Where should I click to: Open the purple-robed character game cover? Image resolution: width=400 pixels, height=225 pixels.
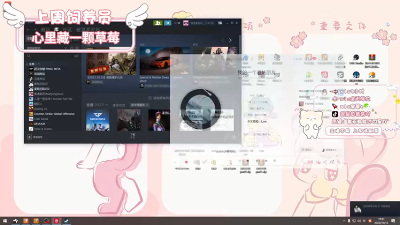(159, 120)
